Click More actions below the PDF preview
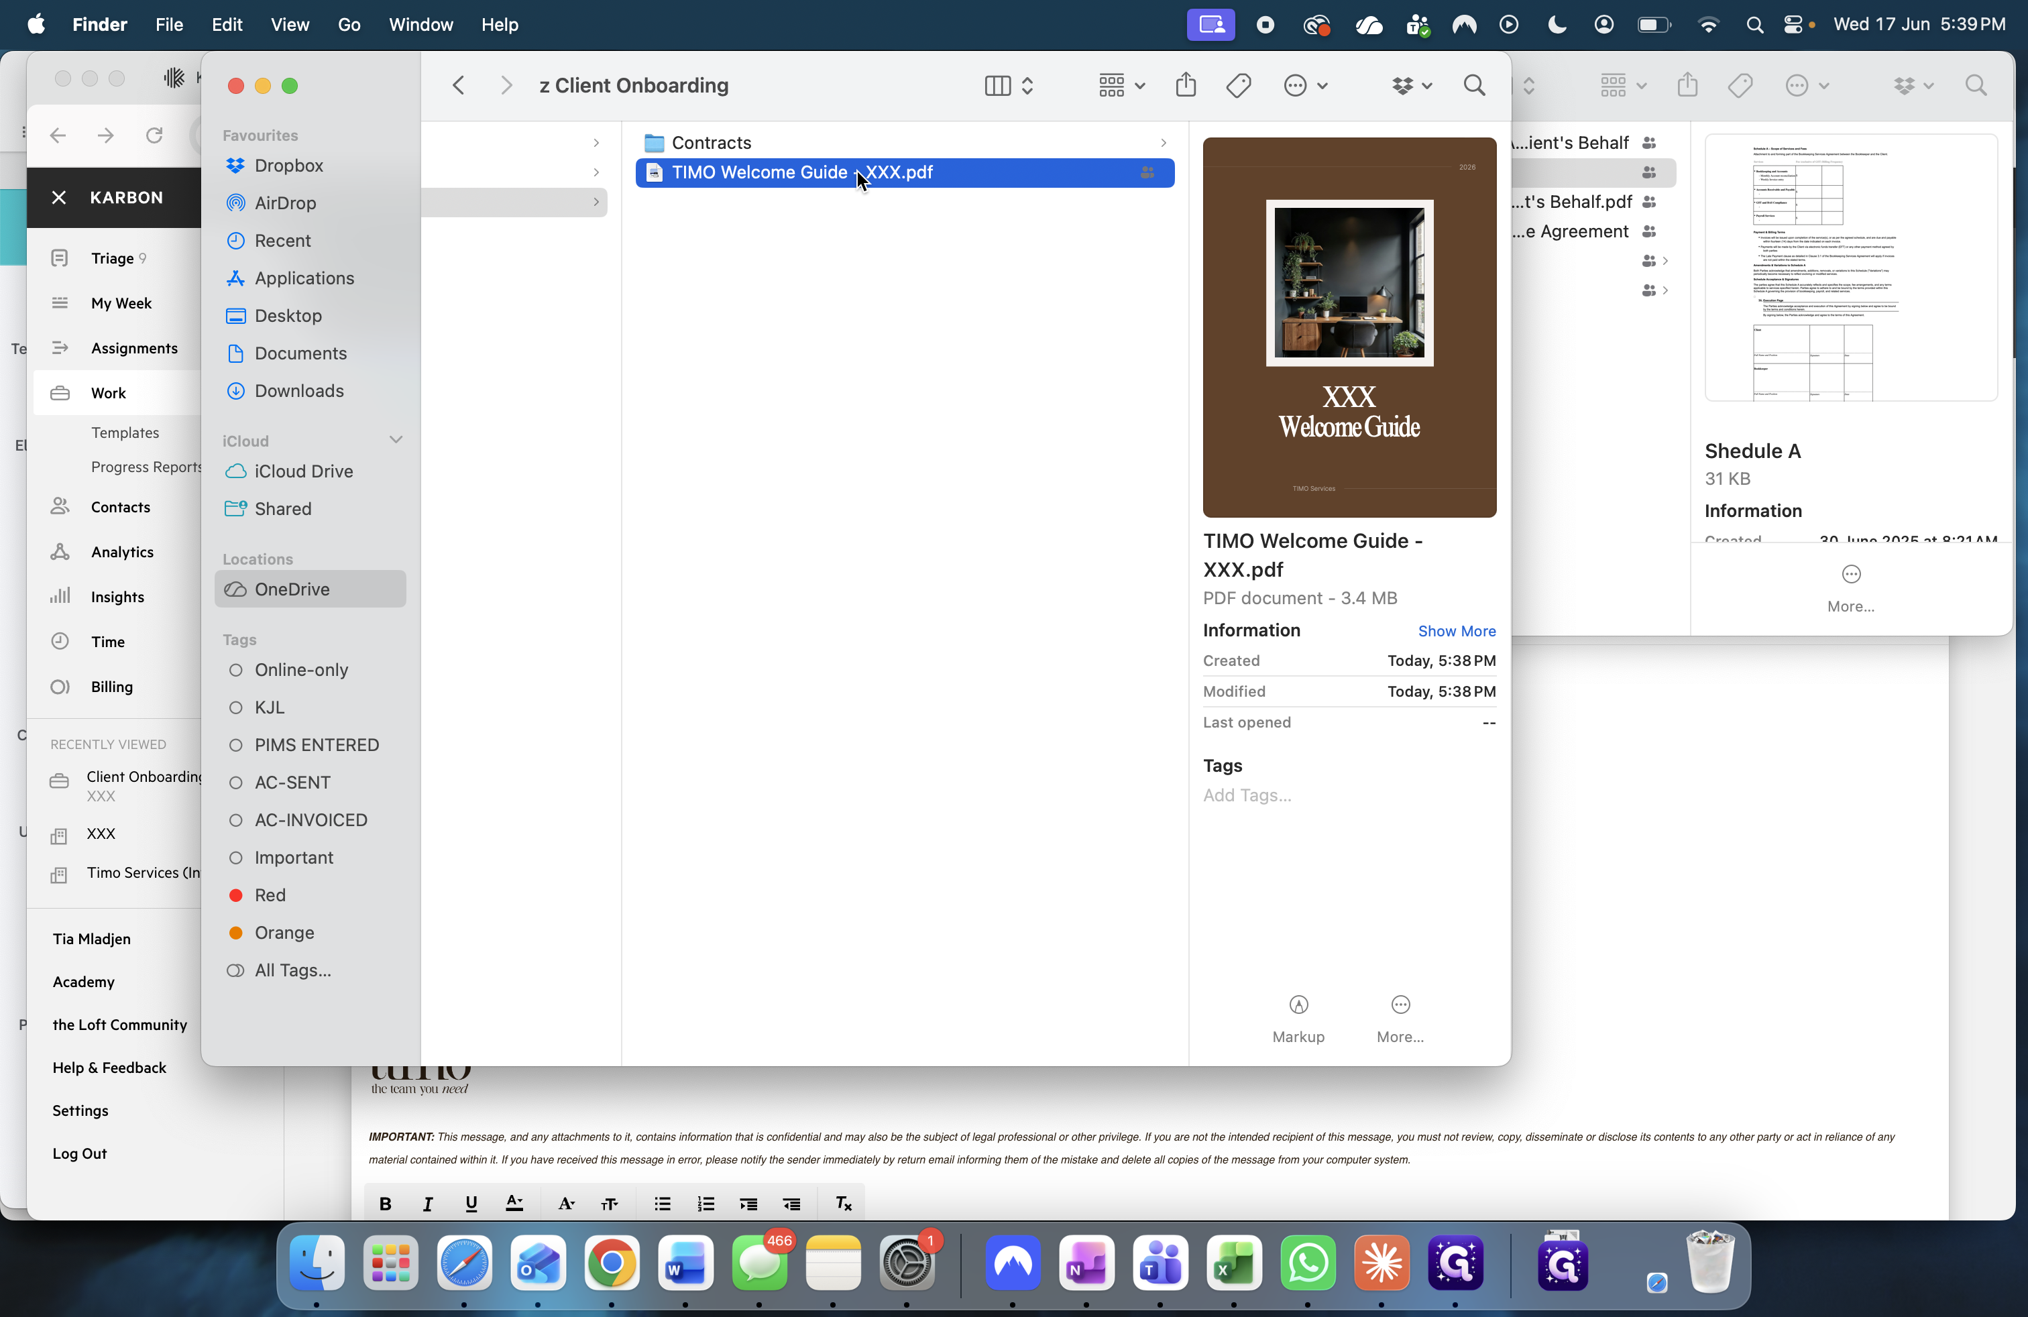This screenshot has height=1317, width=2028. tap(1400, 1018)
